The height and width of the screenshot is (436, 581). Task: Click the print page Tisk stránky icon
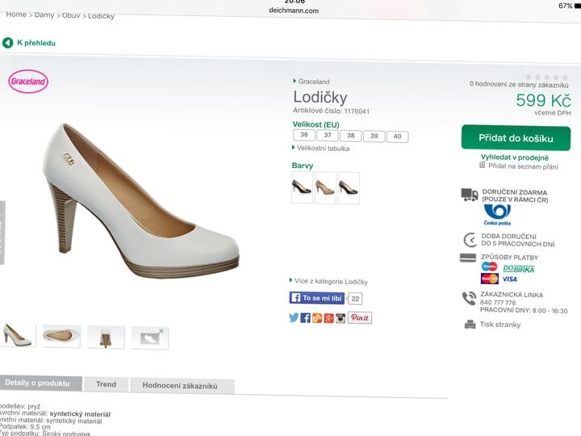point(470,325)
